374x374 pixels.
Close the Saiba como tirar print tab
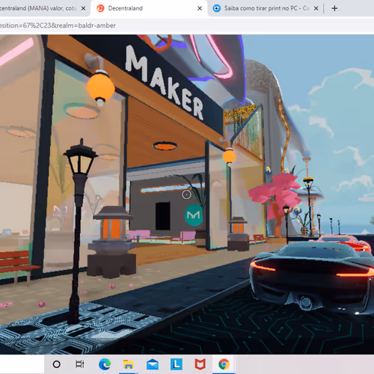[x=316, y=8]
